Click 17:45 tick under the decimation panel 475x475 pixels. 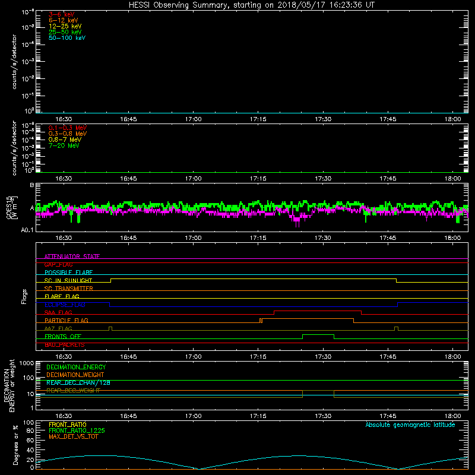pos(388,416)
